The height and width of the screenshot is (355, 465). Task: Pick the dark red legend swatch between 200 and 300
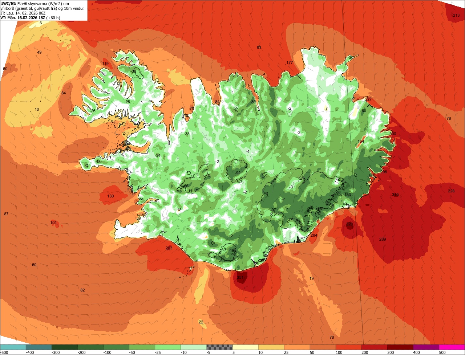coord(375,347)
